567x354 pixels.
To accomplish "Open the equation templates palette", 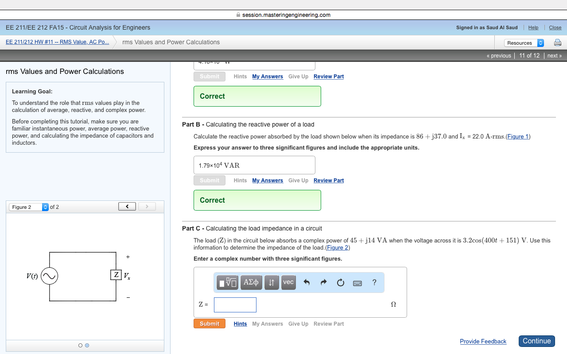I will click(227, 282).
